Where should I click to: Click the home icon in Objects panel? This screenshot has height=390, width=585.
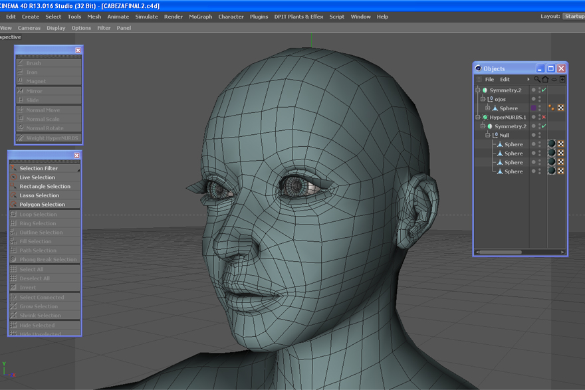545,80
